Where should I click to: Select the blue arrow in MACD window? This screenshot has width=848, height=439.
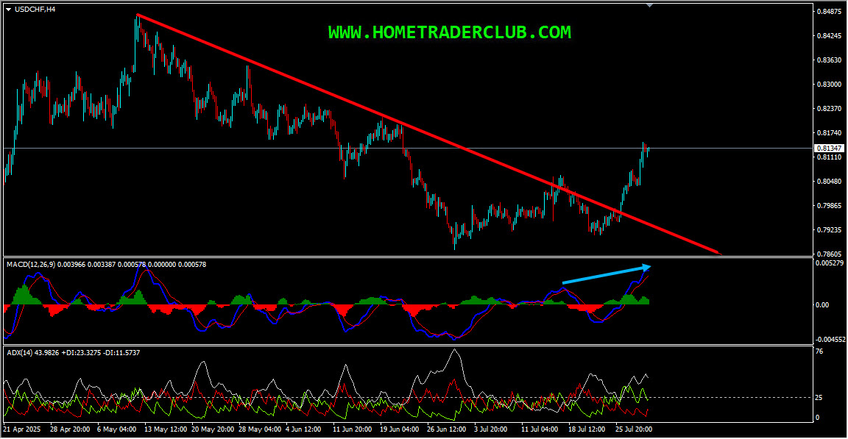(605, 274)
